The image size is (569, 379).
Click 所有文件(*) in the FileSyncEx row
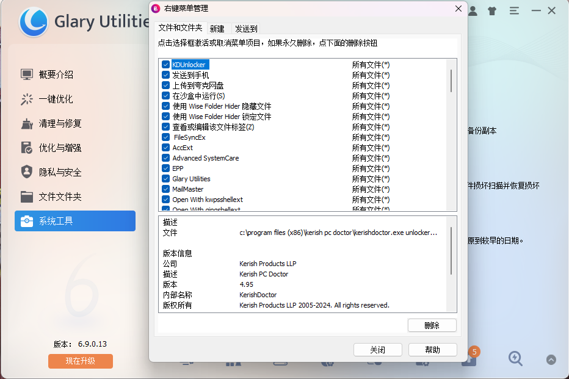click(x=371, y=137)
